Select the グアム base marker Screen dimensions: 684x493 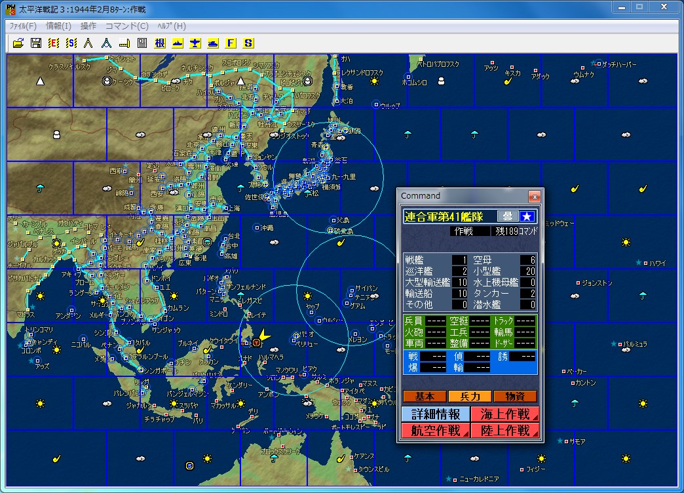point(347,303)
